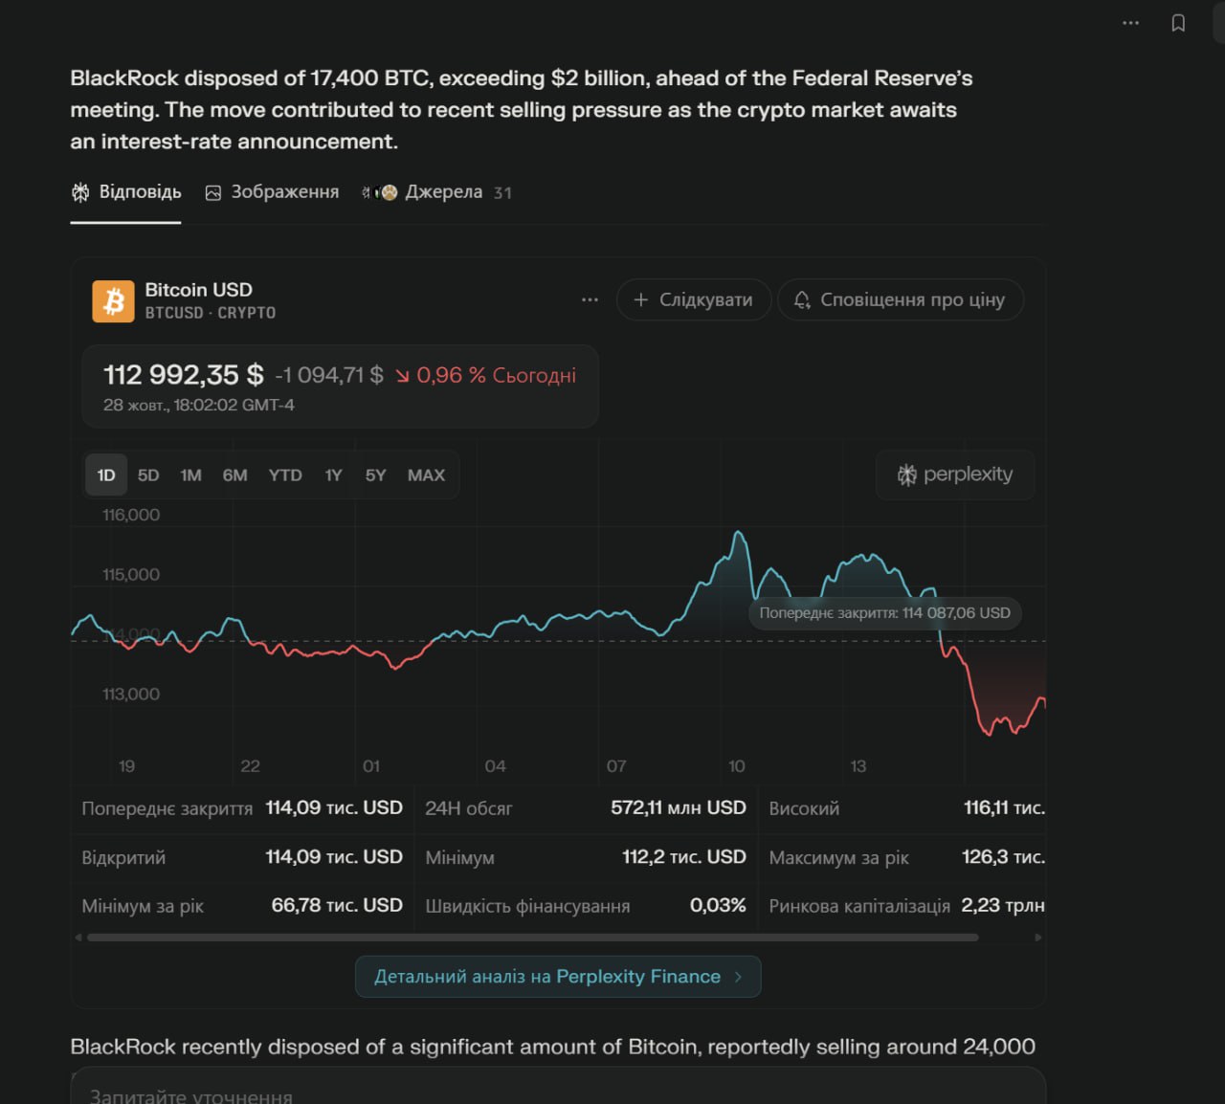
Task: Click the perplexity logo badge on chart
Action: pyautogui.click(x=955, y=475)
